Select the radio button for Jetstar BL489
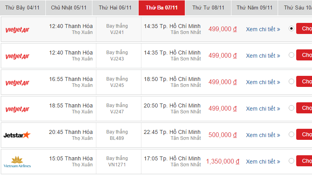The width and height of the screenshot is (312, 175). 291,134
